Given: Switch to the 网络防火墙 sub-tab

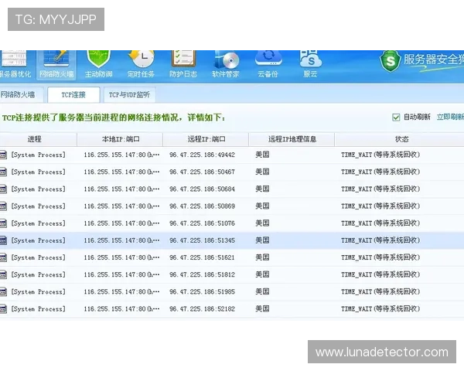Looking at the screenshot, I should [21, 94].
